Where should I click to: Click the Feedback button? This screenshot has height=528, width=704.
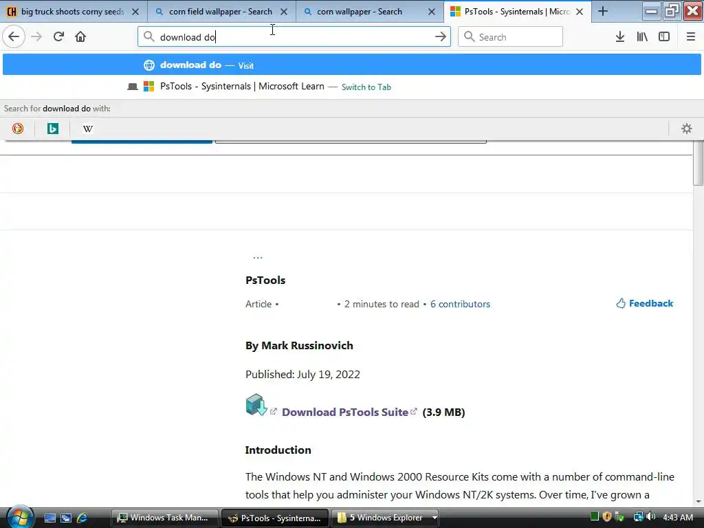pos(645,303)
